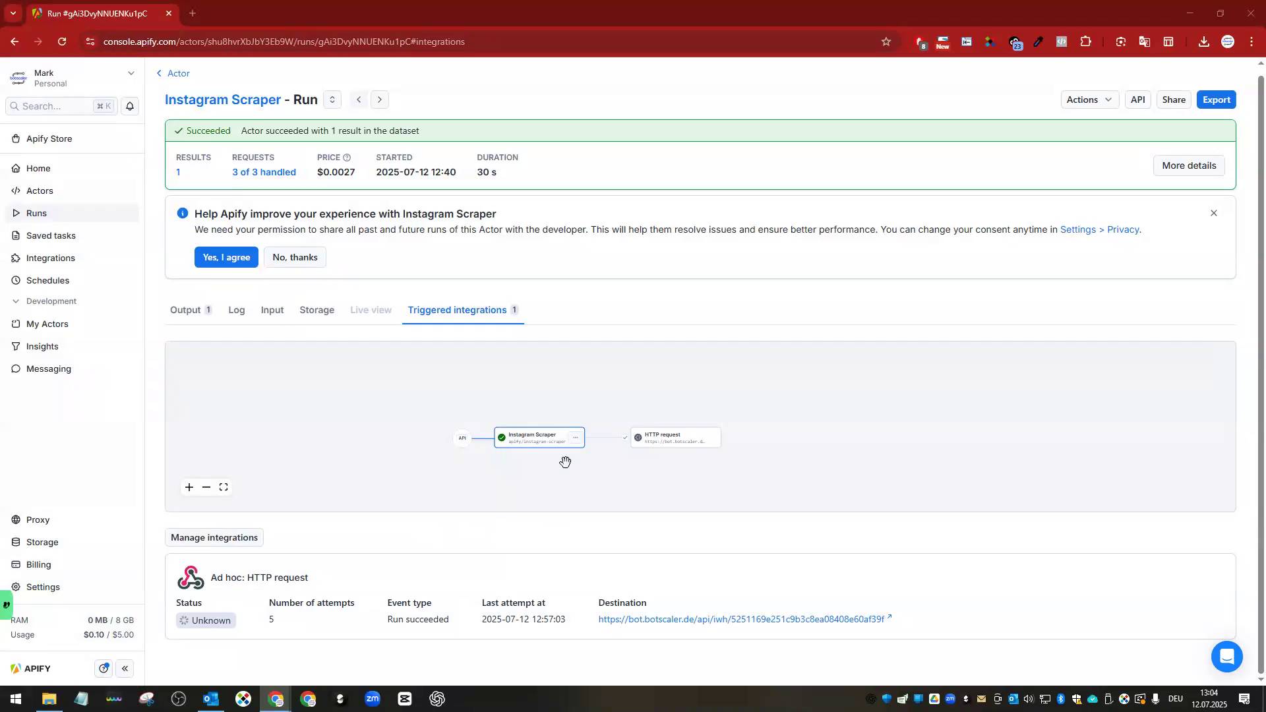
Task: Open the Actions dropdown
Action: click(1089, 100)
